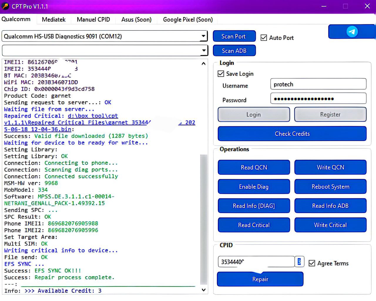Select the Manuel CPID tab

pyautogui.click(x=93, y=19)
